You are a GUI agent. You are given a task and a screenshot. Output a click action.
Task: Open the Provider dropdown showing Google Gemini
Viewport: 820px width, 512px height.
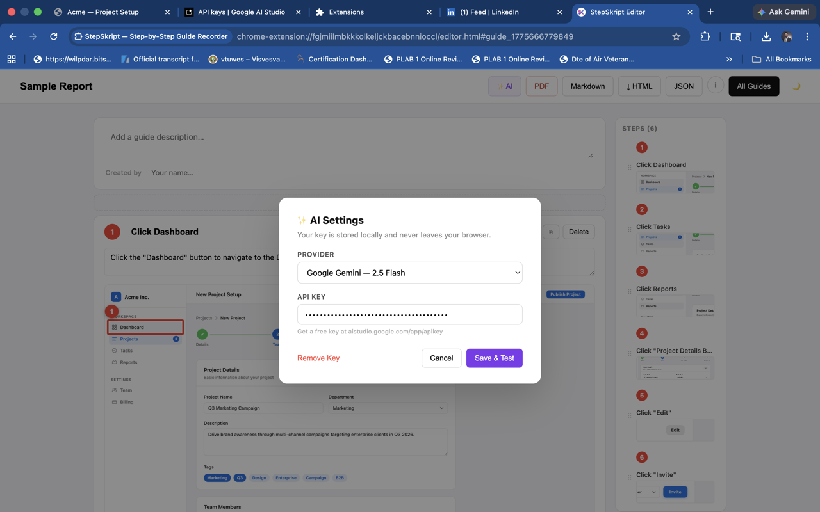[409, 273]
